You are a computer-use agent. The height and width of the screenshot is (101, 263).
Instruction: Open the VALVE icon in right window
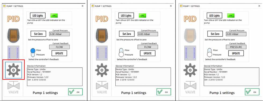(x=190, y=87)
